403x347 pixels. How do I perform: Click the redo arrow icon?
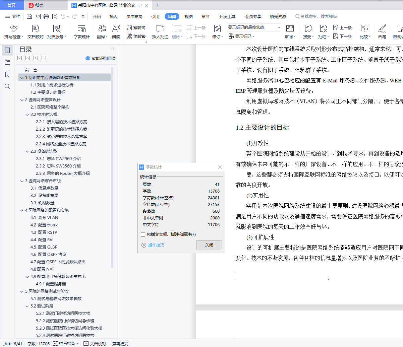[x=74, y=16]
